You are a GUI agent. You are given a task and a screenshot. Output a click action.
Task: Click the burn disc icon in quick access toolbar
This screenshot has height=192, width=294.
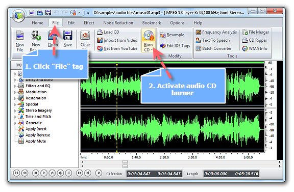tap(73, 13)
